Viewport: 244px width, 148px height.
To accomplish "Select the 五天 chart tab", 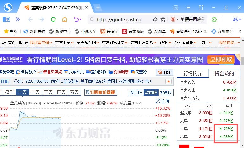I will click(x=74, y=92).
